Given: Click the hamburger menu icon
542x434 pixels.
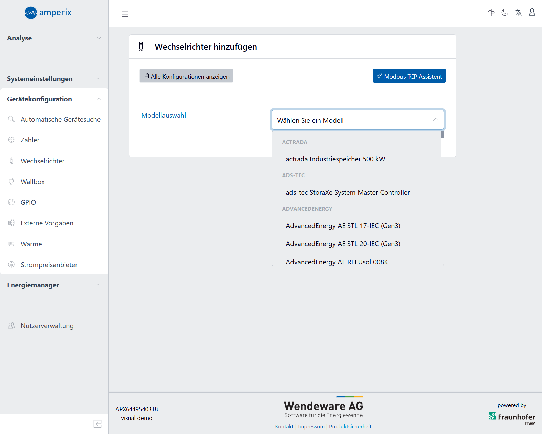Looking at the screenshot, I should 125,14.
